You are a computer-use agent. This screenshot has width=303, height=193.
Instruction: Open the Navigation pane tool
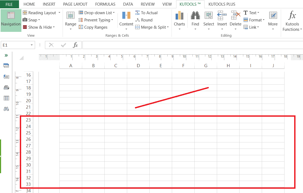11,20
